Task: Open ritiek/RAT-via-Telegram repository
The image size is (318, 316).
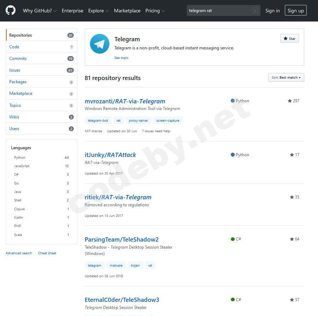Action: pos(118,197)
